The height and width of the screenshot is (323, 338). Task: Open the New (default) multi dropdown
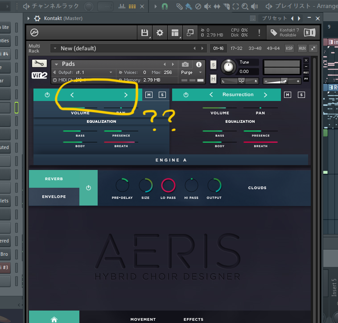[55, 48]
